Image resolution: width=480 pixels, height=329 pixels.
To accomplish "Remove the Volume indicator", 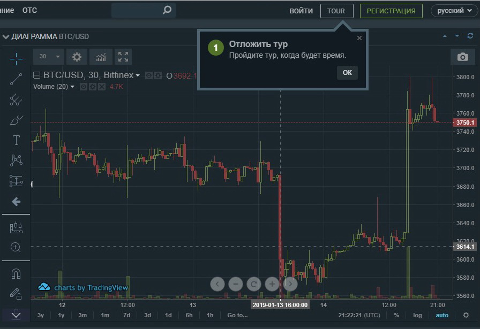I will [x=102, y=87].
